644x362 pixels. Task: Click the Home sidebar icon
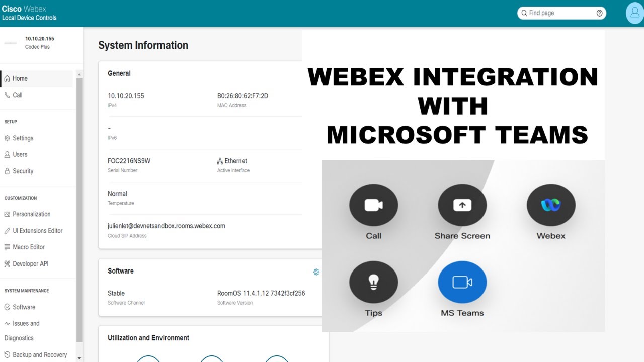pyautogui.click(x=7, y=78)
